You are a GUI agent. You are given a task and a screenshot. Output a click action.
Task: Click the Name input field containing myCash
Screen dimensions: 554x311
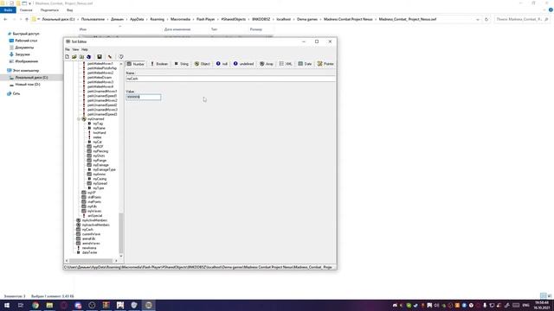click(230, 79)
